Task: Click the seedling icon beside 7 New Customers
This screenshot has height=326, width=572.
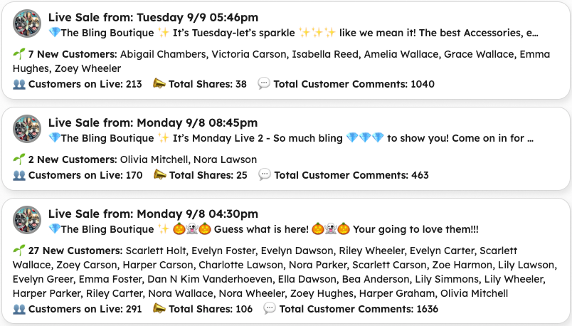Action: coord(19,54)
